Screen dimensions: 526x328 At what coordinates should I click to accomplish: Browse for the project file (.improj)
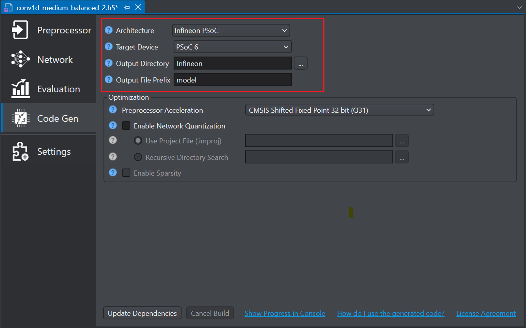(402, 141)
